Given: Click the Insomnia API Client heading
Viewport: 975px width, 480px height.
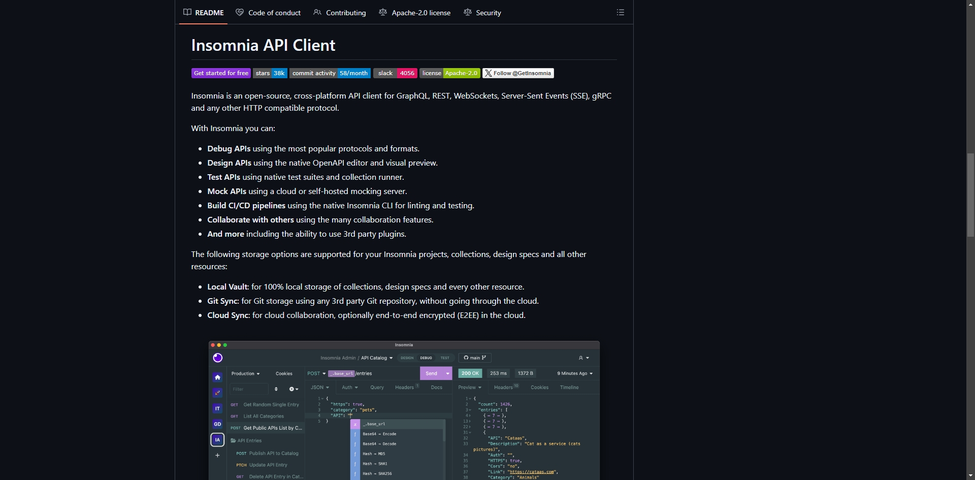Looking at the screenshot, I should click(x=263, y=45).
